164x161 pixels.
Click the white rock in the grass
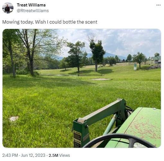(14, 118)
